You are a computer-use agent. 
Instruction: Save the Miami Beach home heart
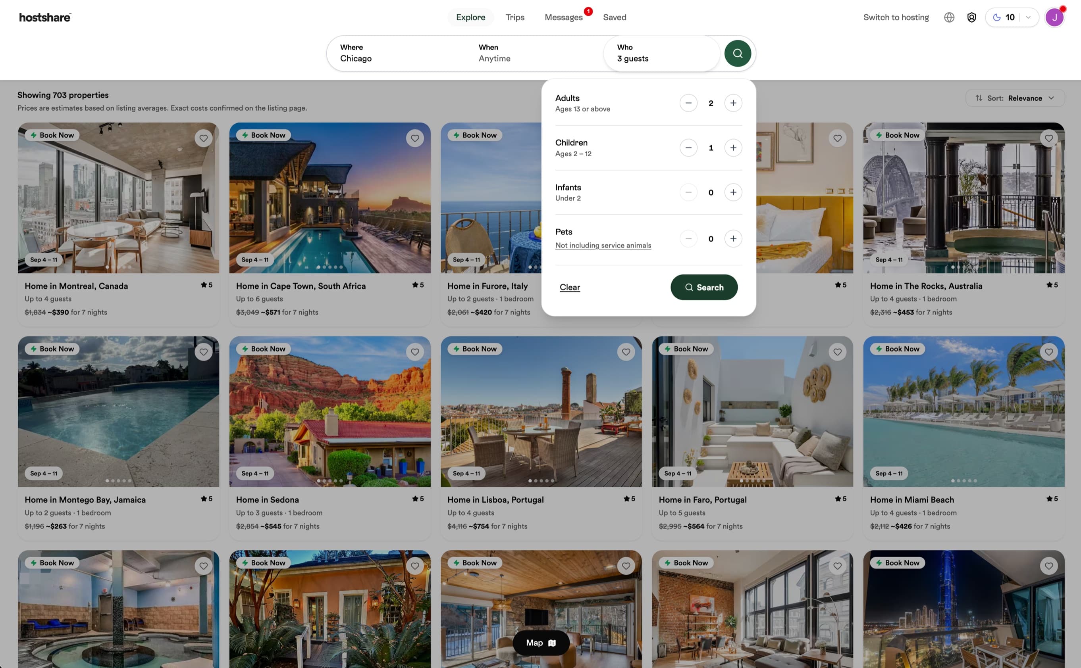point(1049,352)
